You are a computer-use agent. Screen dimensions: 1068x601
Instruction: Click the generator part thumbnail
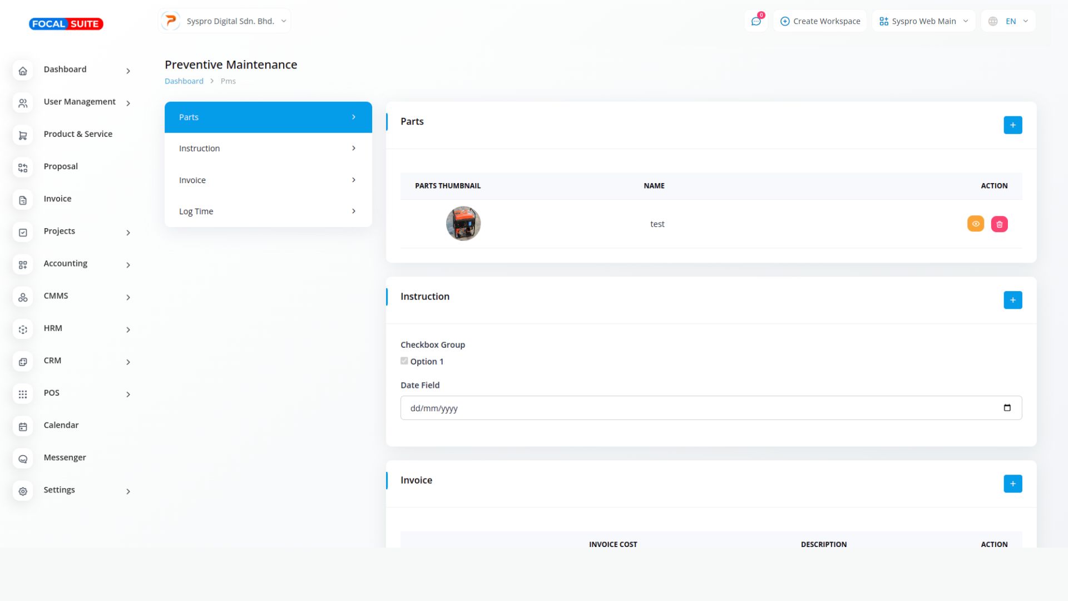click(x=463, y=224)
